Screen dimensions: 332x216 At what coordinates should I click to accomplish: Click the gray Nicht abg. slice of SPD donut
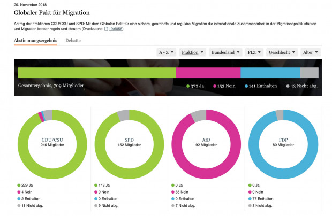coord(124,115)
